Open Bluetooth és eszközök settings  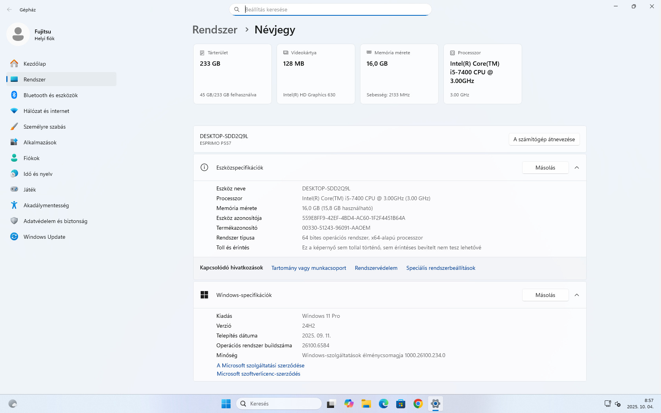61,95
